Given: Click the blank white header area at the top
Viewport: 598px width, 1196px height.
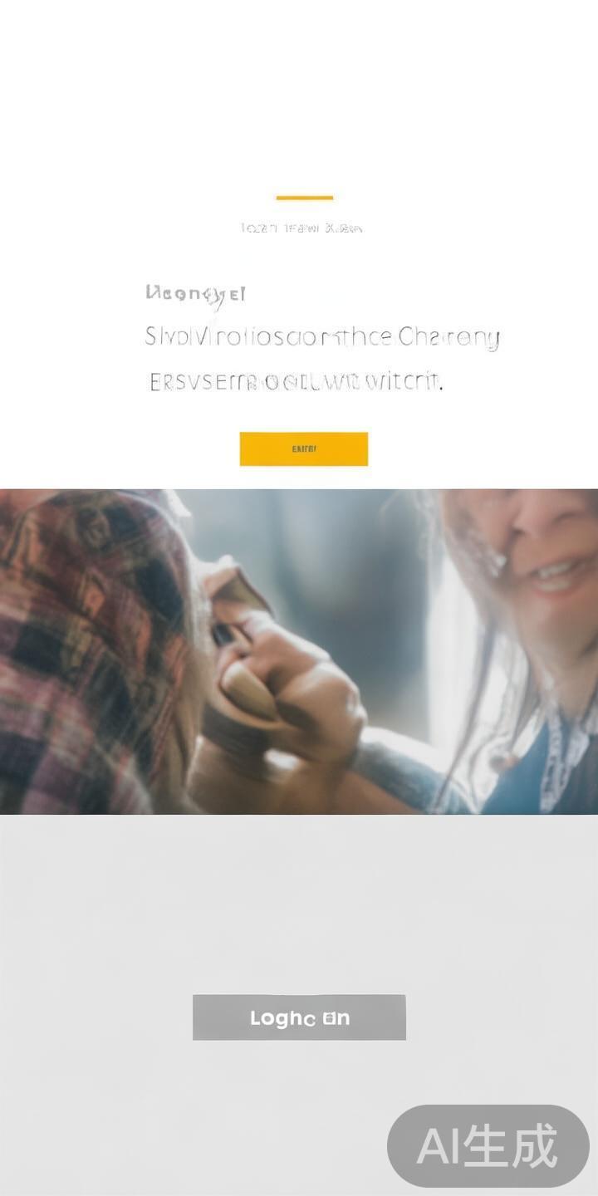Looking at the screenshot, I should pos(299,91).
